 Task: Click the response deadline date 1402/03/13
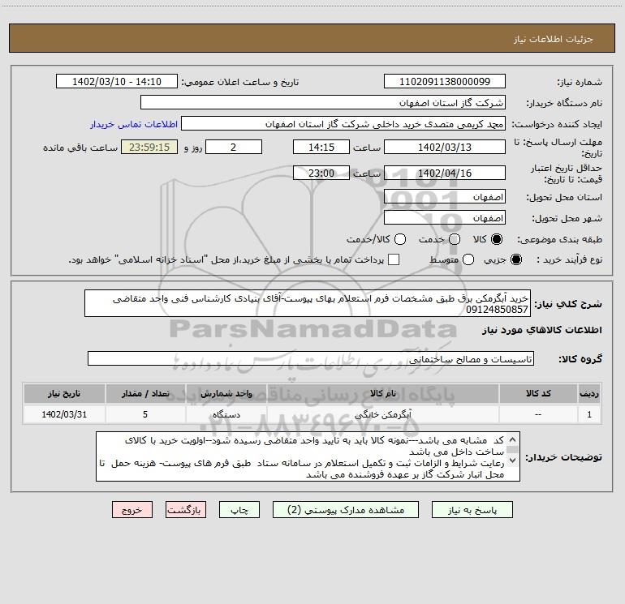(x=445, y=147)
